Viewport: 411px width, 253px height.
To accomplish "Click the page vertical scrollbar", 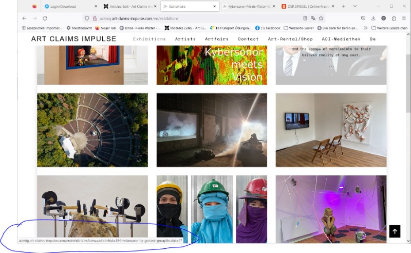I will pyautogui.click(x=408, y=138).
